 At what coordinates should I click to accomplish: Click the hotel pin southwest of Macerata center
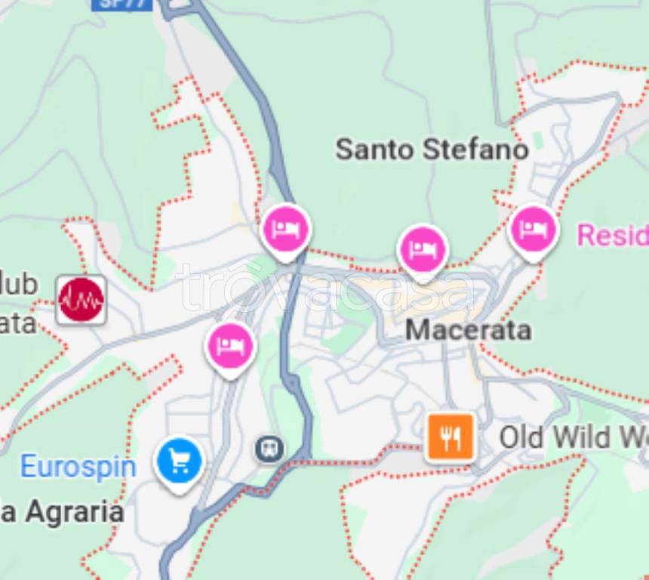[230, 350]
